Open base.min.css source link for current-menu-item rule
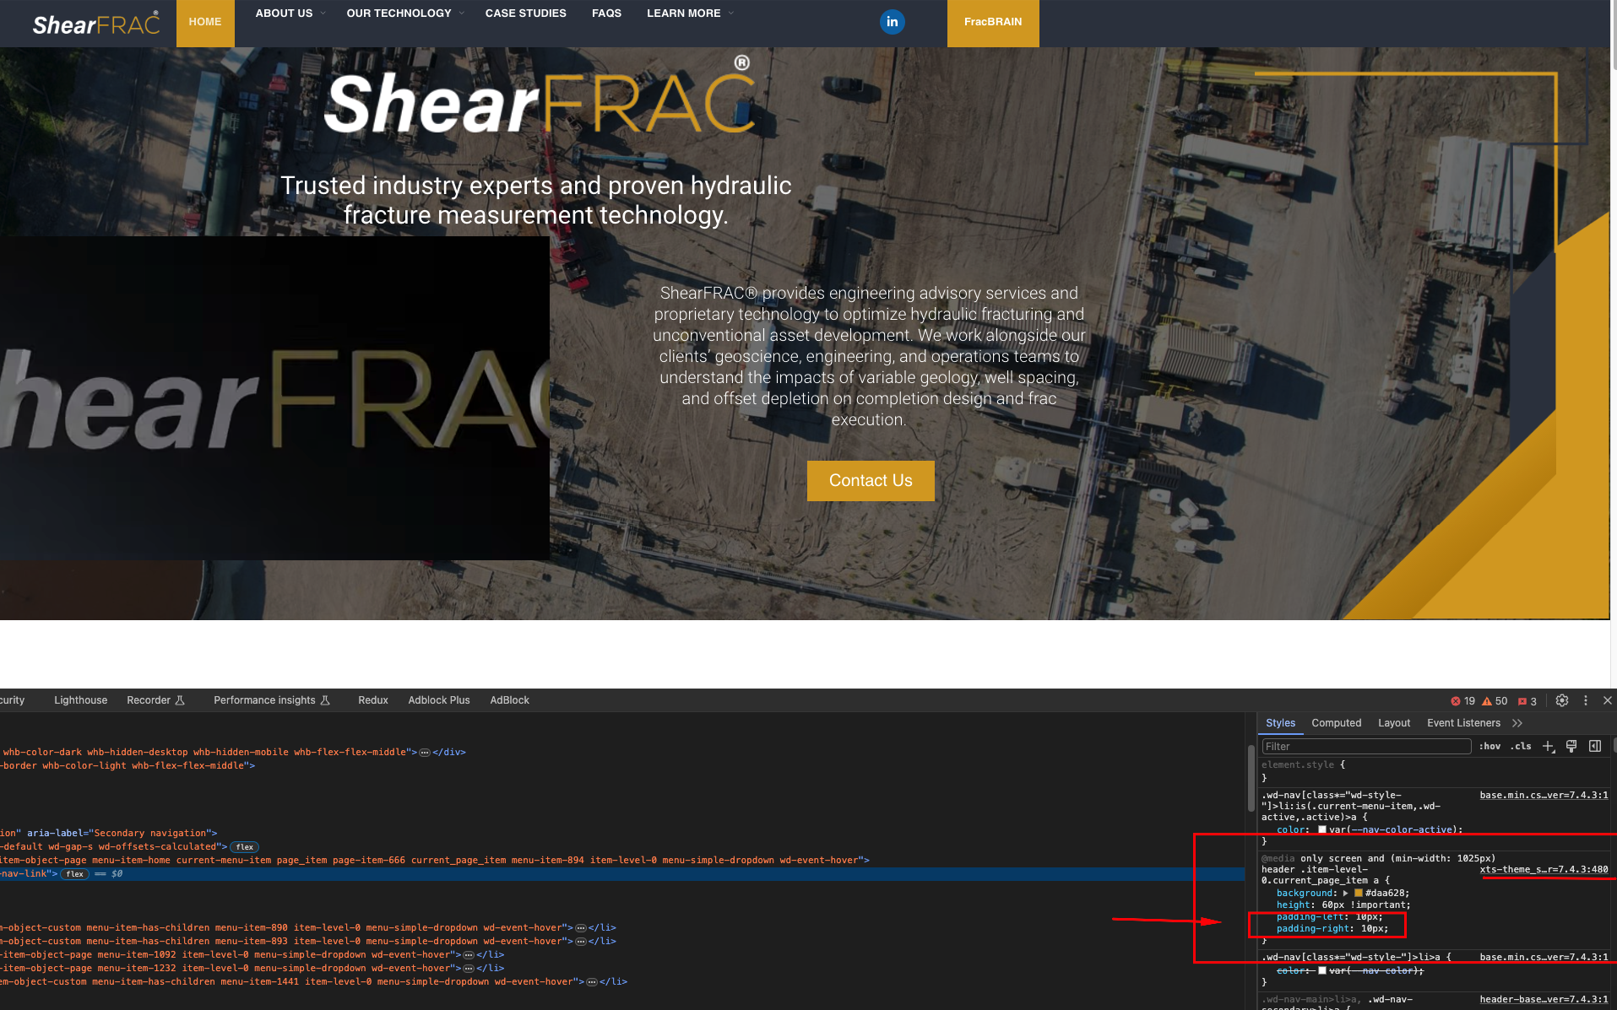Viewport: 1617px width, 1010px height. (1544, 795)
